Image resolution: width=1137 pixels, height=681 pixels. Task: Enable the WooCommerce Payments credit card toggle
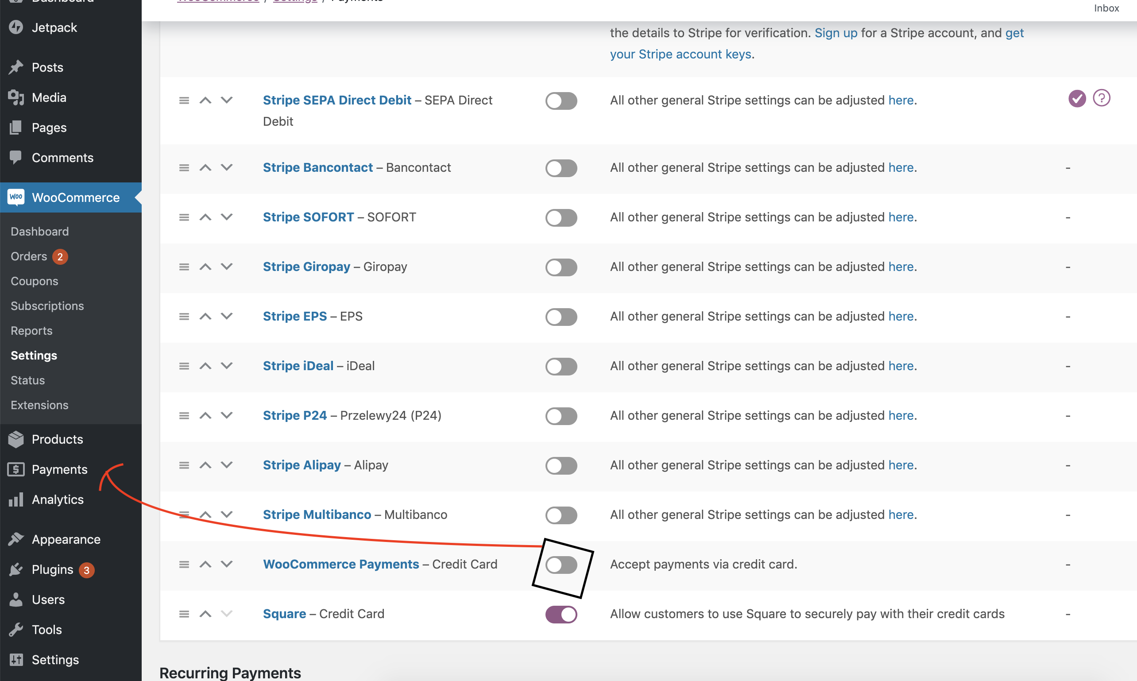[x=561, y=565]
